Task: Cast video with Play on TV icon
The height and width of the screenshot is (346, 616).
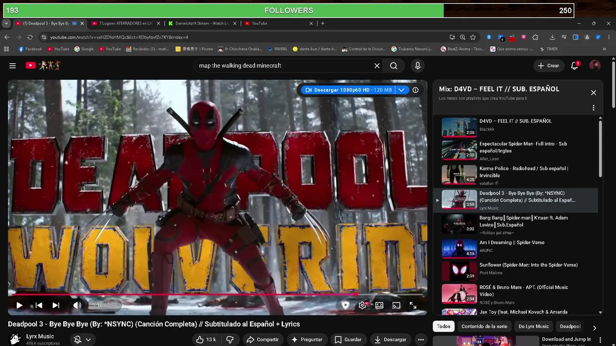Action: [396, 305]
